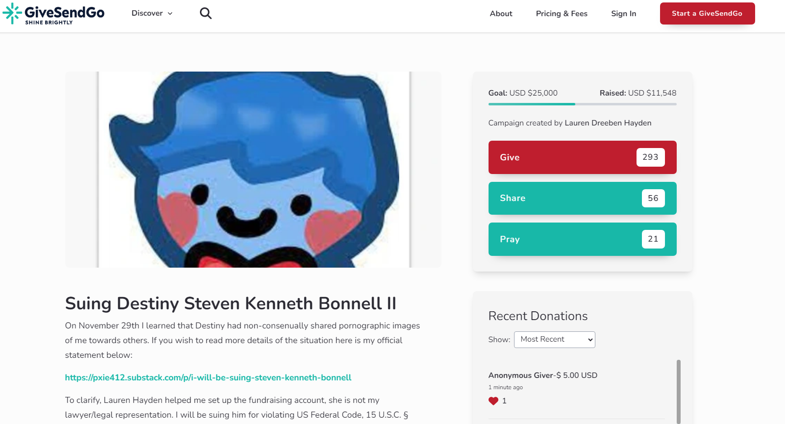Click the 293 givers count badge
Image resolution: width=785 pixels, height=424 pixels.
(650, 157)
